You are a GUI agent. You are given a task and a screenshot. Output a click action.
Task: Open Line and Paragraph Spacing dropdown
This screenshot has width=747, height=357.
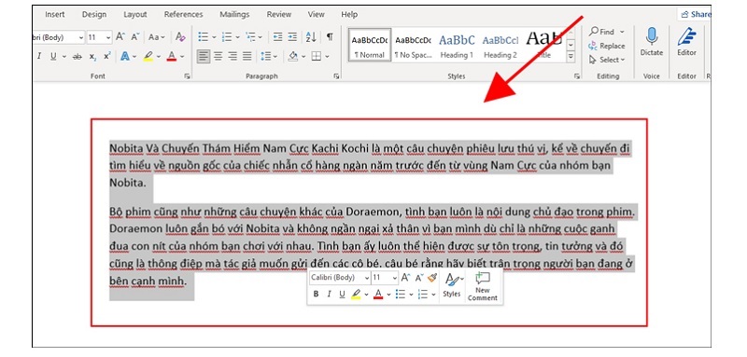coord(269,57)
